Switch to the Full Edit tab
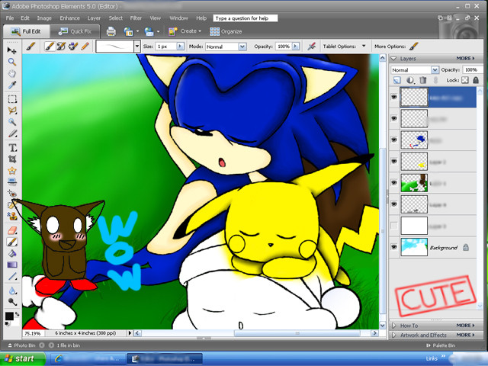This screenshot has height=366, width=488. coord(26,31)
